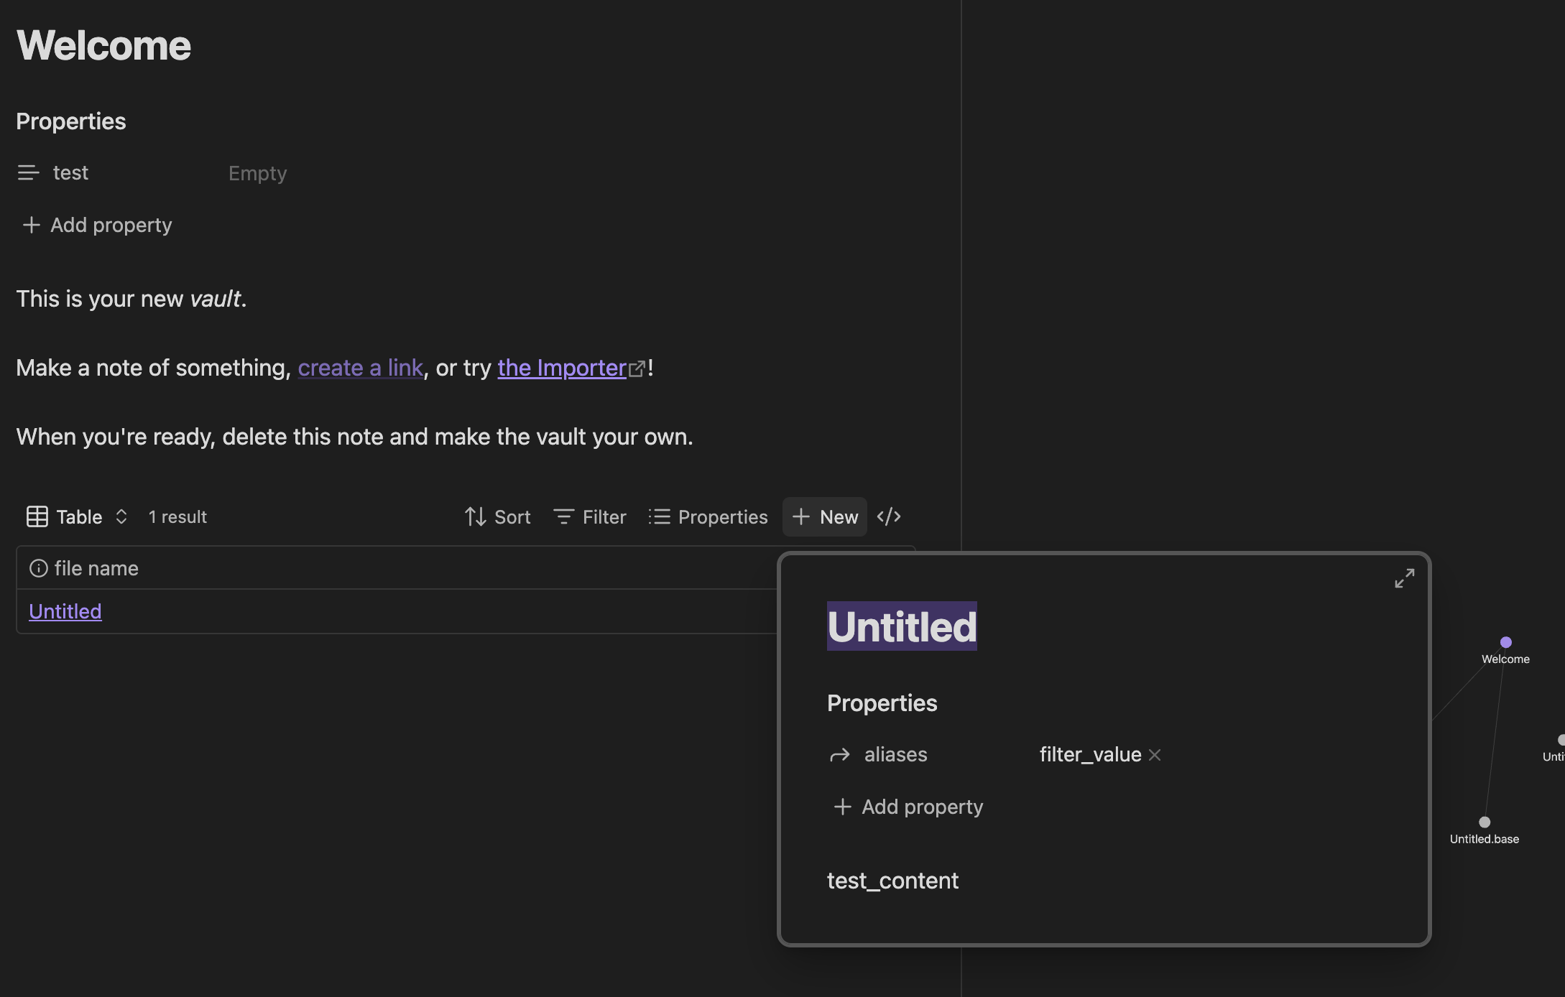This screenshot has height=997, width=1565.
Task: Click the Untitled.base graph node
Action: tap(1485, 822)
